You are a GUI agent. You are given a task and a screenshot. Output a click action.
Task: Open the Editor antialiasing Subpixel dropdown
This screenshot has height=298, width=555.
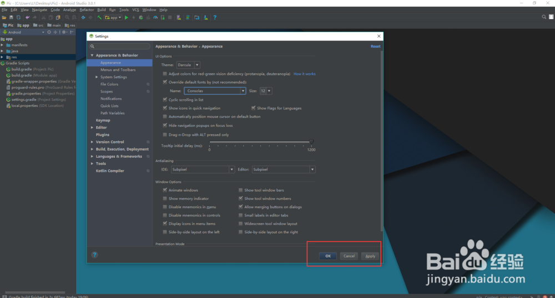pos(284,169)
